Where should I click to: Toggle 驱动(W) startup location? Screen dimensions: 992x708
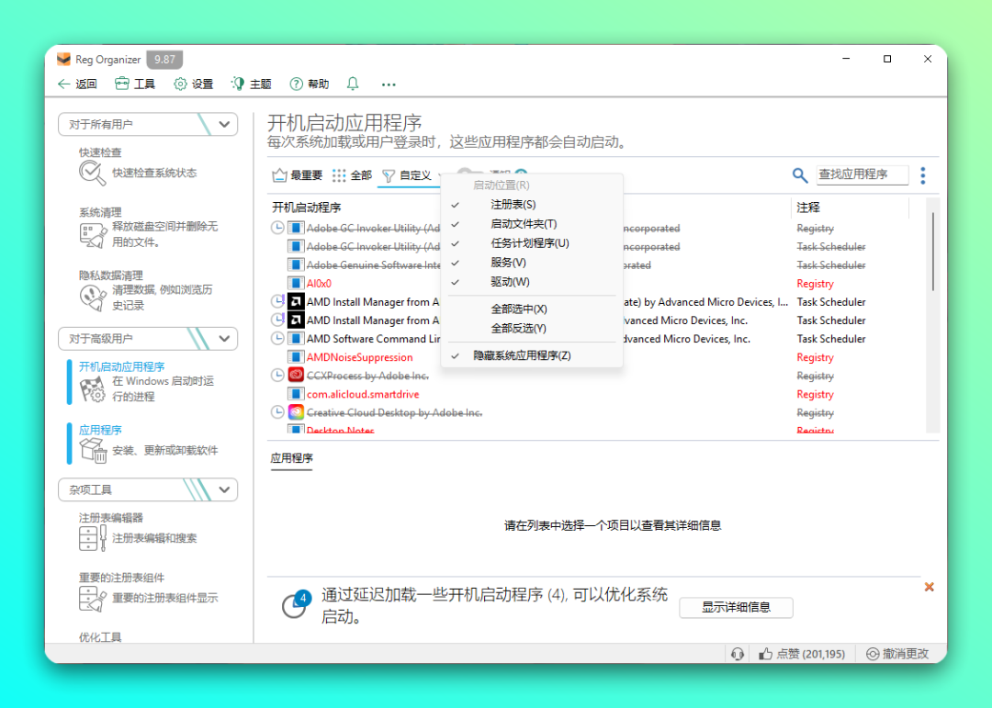532,282
